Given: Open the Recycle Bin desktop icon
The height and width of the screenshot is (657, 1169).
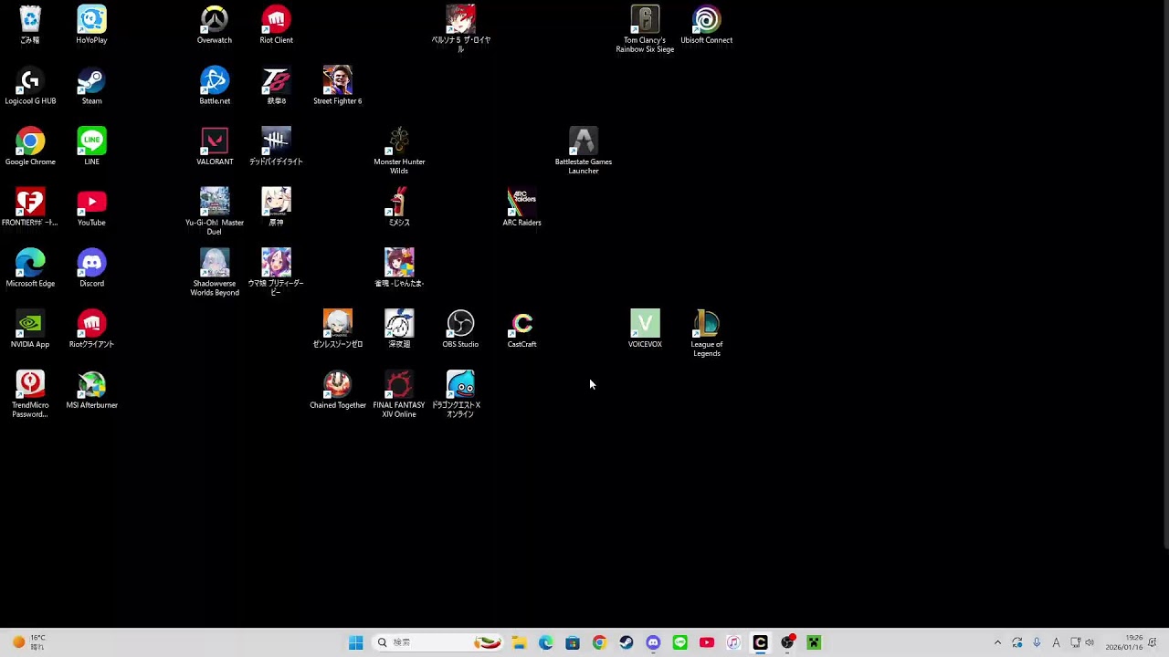Looking at the screenshot, I should tap(30, 25).
